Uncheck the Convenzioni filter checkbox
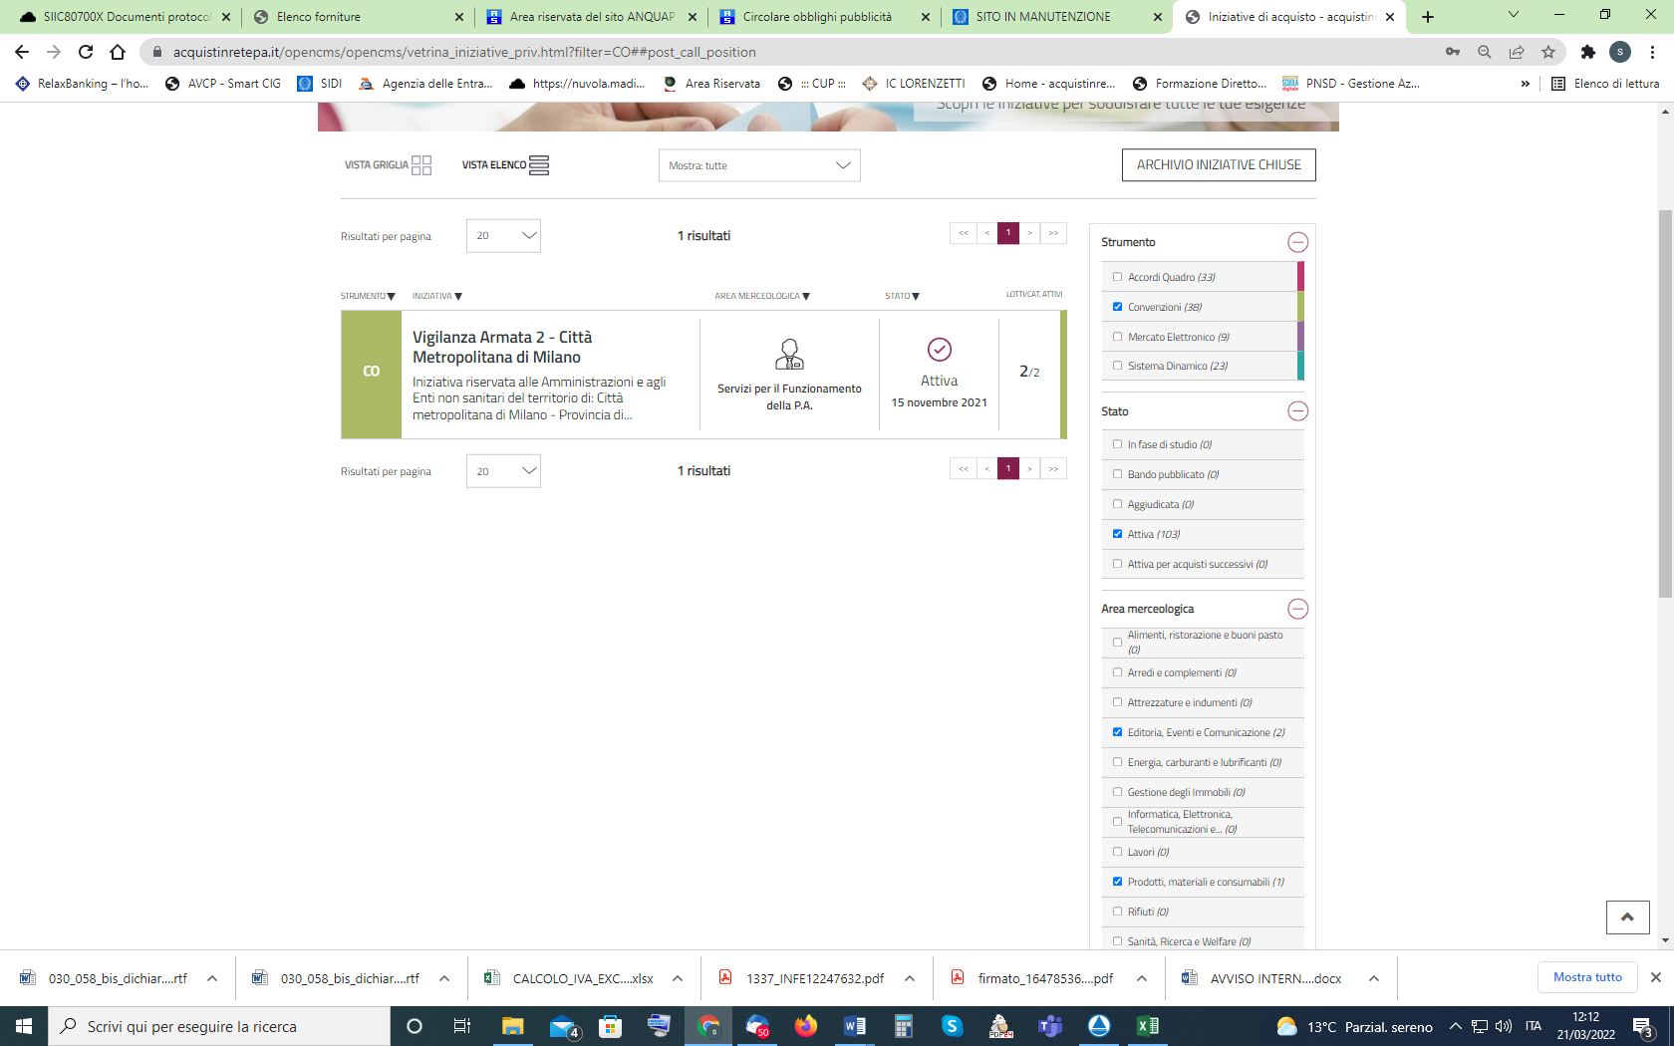 pyautogui.click(x=1117, y=307)
